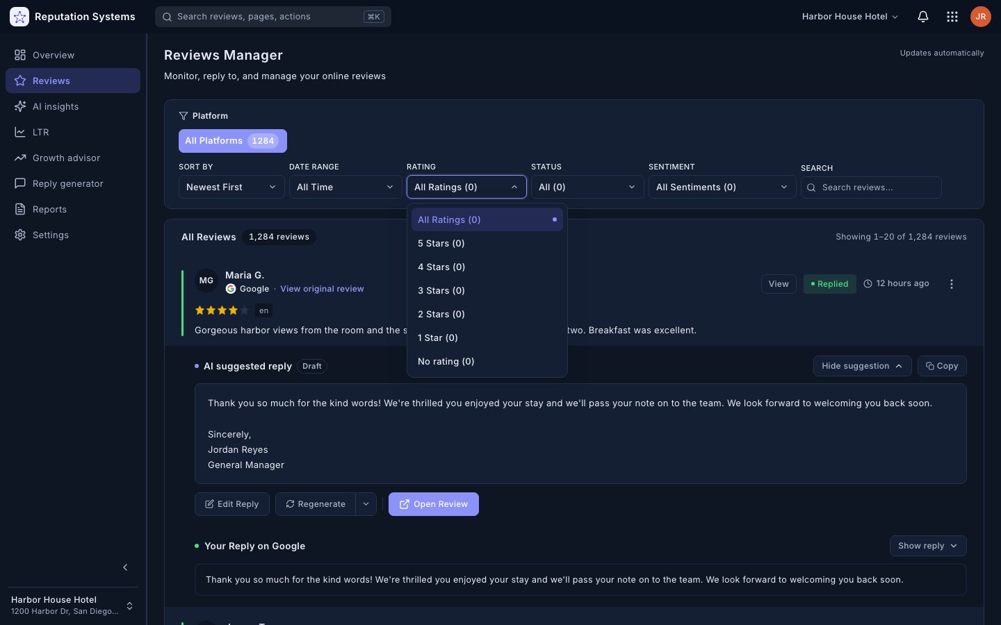Click the Reputation Systems star logo
Image resolution: width=1001 pixels, height=625 pixels.
[x=19, y=17]
